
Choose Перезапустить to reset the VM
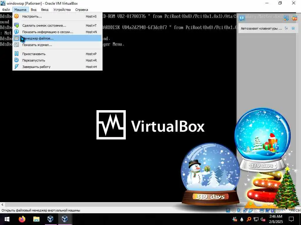[57, 60]
